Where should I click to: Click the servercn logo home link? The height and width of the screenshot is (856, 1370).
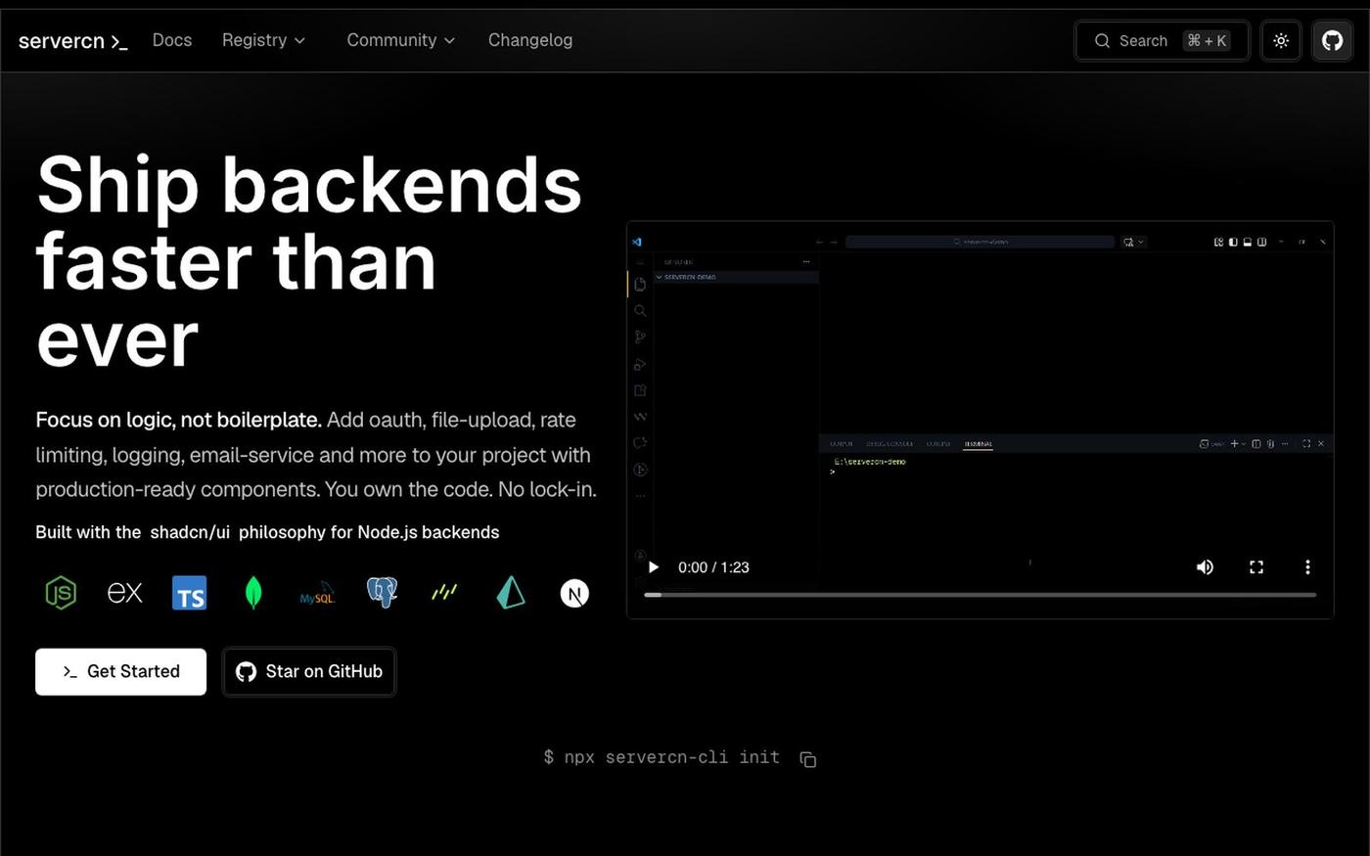pos(73,41)
